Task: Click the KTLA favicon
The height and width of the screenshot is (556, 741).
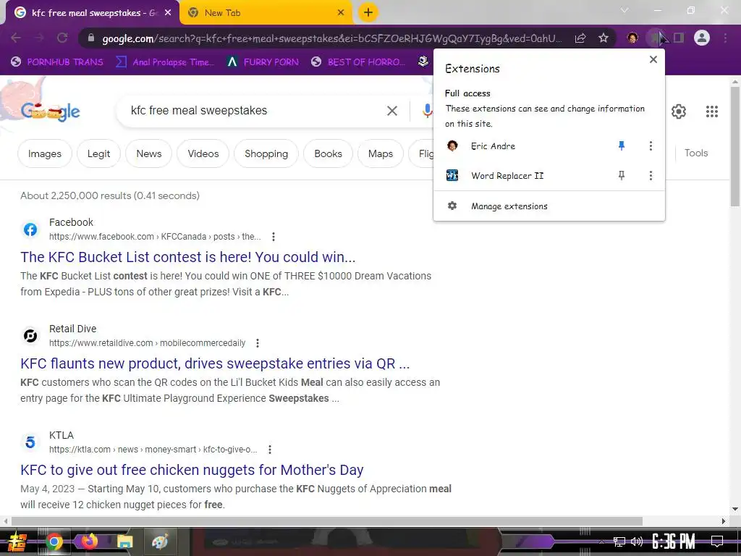Action: click(x=30, y=442)
